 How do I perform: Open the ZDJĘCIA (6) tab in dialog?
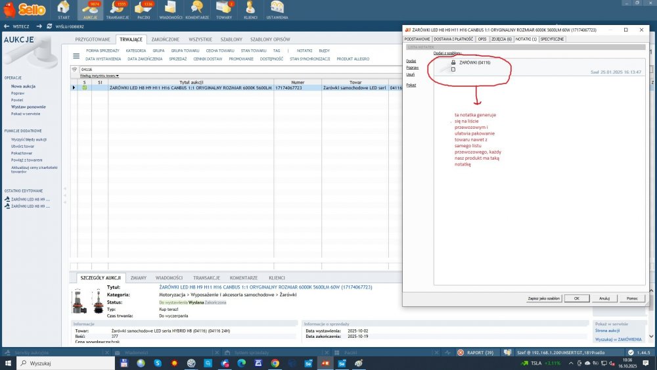tap(501, 39)
